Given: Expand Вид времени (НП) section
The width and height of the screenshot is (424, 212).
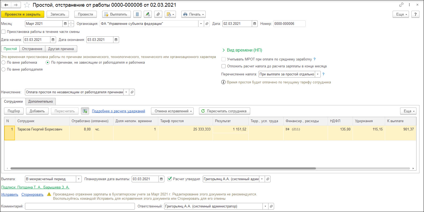Looking at the screenshot, I should (242, 50).
